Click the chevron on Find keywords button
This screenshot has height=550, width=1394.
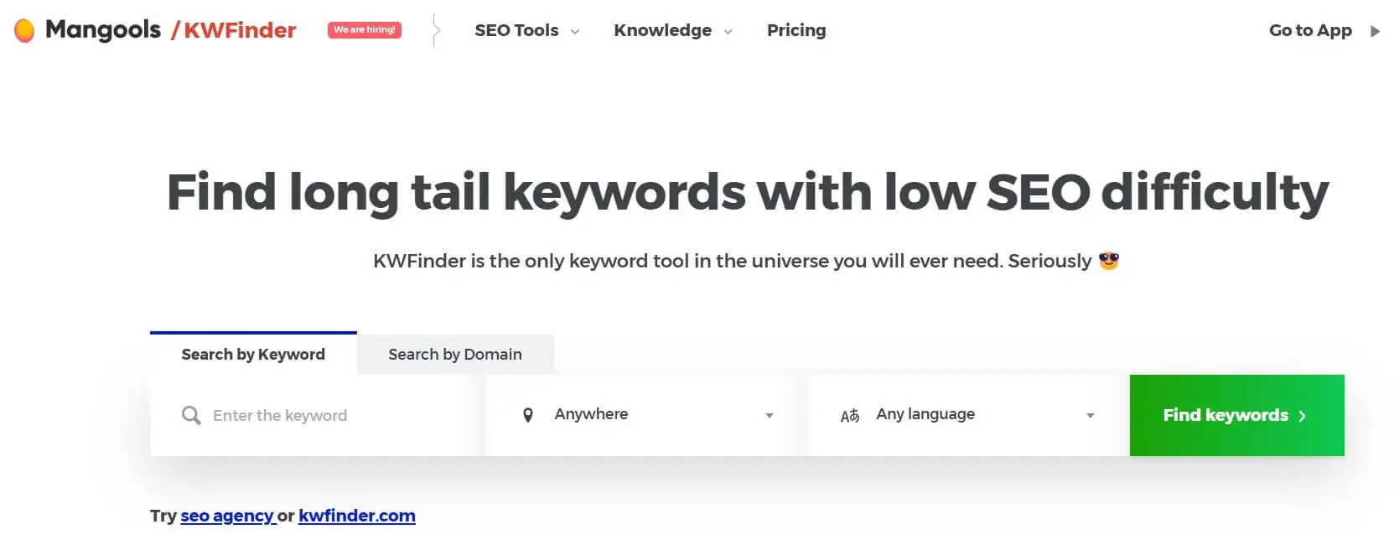coord(1302,416)
